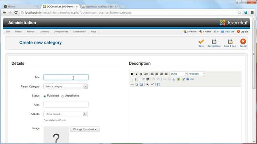
Task: Insert a special character with Omega icon
Action: click(x=158, y=84)
